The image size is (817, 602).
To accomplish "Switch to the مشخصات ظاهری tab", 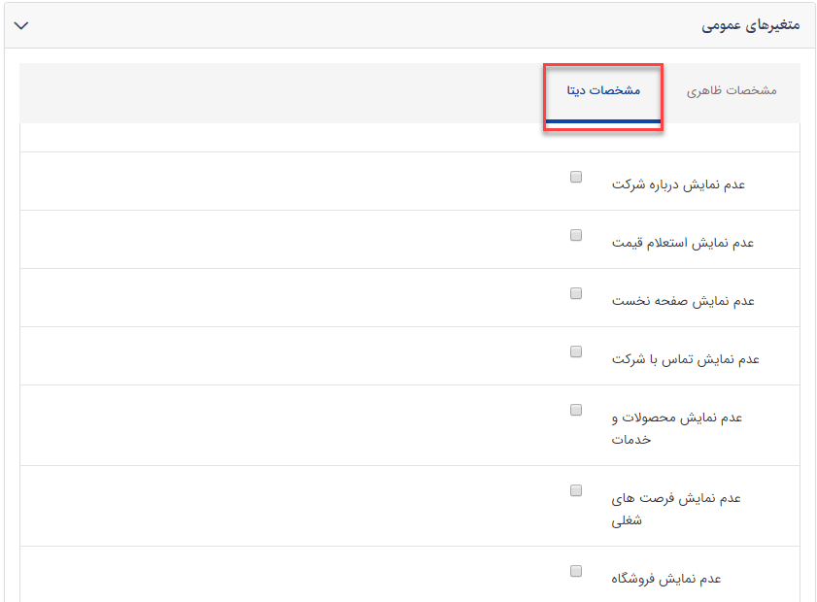I will click(732, 91).
